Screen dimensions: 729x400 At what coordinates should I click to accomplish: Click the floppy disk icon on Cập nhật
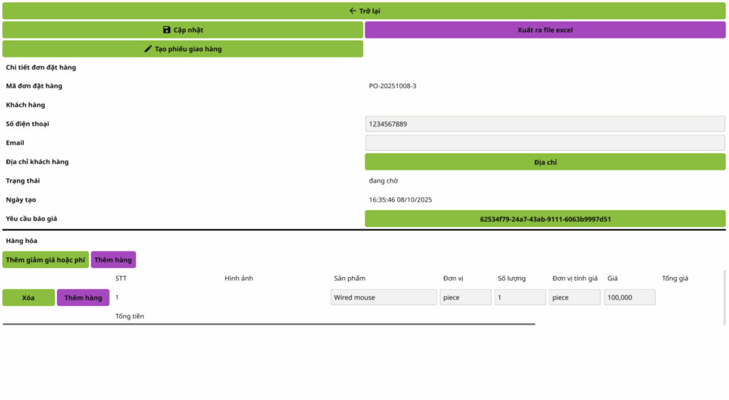[167, 30]
